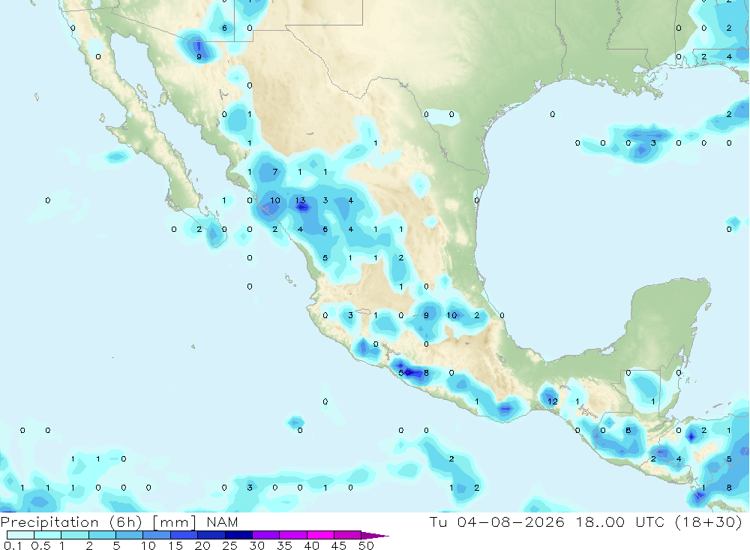Select the legend color between 2 and 5
The width and height of the screenshot is (750, 550).
pyautogui.click(x=102, y=535)
